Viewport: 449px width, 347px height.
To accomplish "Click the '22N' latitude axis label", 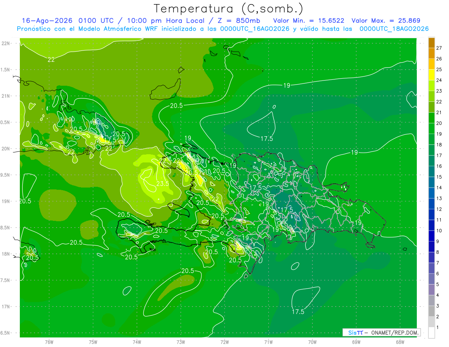I will click(x=6, y=43).
